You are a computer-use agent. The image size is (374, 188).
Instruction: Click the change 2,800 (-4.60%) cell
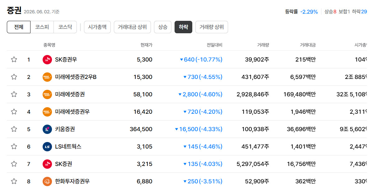tap(200, 94)
